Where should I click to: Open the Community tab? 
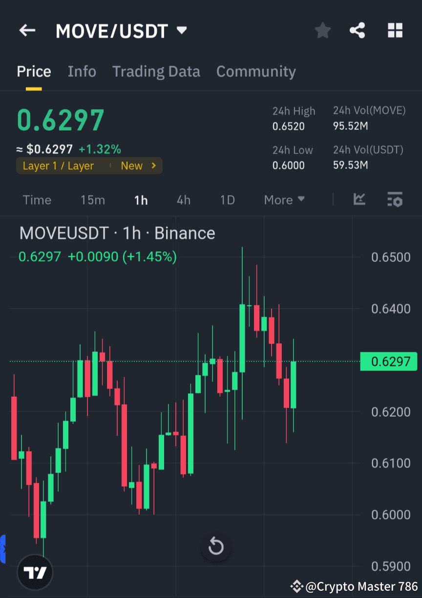(256, 71)
